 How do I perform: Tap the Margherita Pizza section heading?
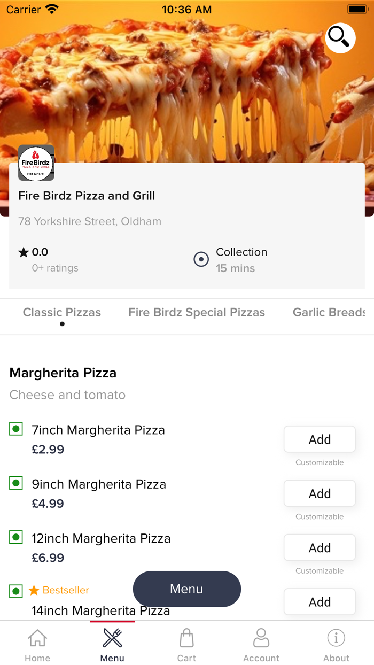coord(63,373)
